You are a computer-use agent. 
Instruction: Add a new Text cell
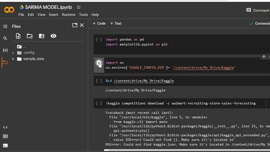point(116,24)
